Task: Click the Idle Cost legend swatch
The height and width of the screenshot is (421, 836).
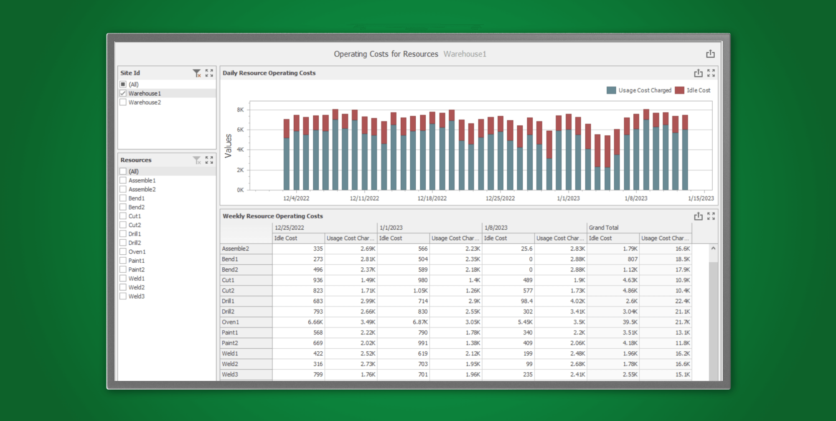Action: pos(680,90)
